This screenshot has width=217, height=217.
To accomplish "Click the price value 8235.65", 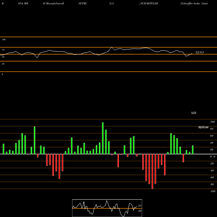I will click(x=203, y=127).
